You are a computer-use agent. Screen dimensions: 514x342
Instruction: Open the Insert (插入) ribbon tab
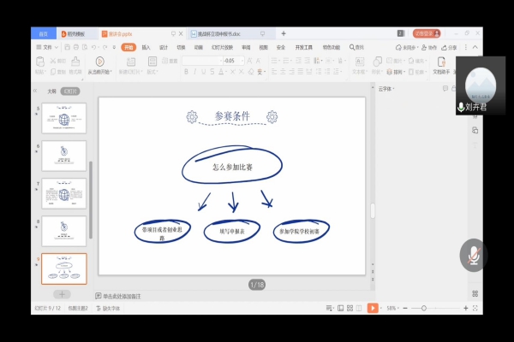tap(146, 47)
